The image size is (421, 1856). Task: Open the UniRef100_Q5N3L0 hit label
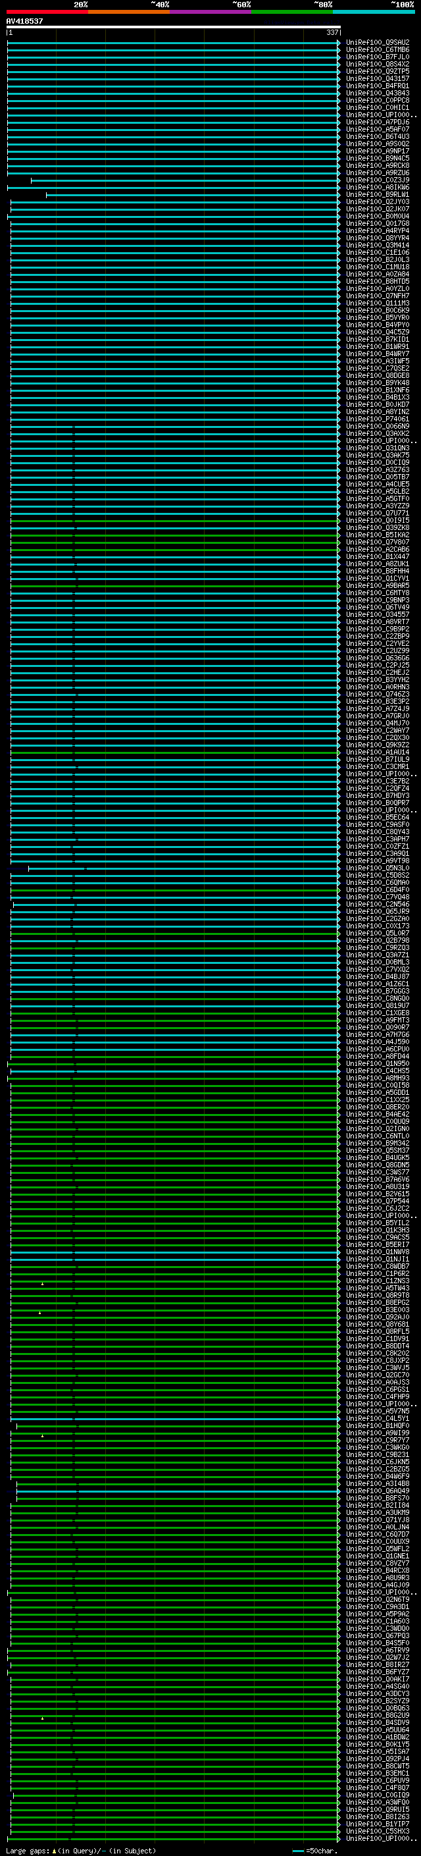pyautogui.click(x=377, y=868)
